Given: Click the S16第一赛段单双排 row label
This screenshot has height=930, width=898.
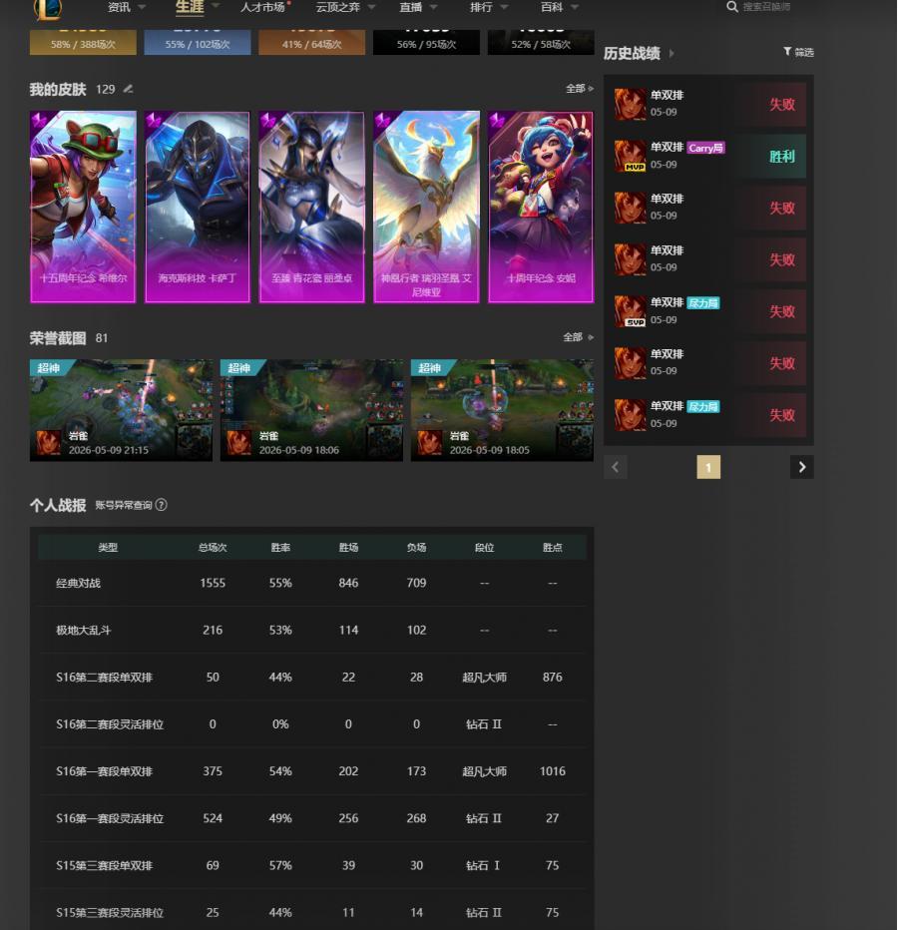Looking at the screenshot, I should (105, 771).
